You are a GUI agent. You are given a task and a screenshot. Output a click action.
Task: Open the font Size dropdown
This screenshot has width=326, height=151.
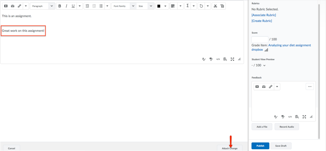tap(145, 6)
